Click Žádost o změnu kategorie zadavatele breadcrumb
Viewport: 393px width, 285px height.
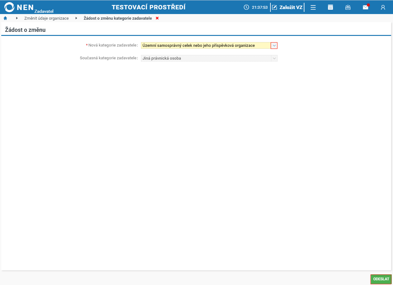click(x=118, y=18)
